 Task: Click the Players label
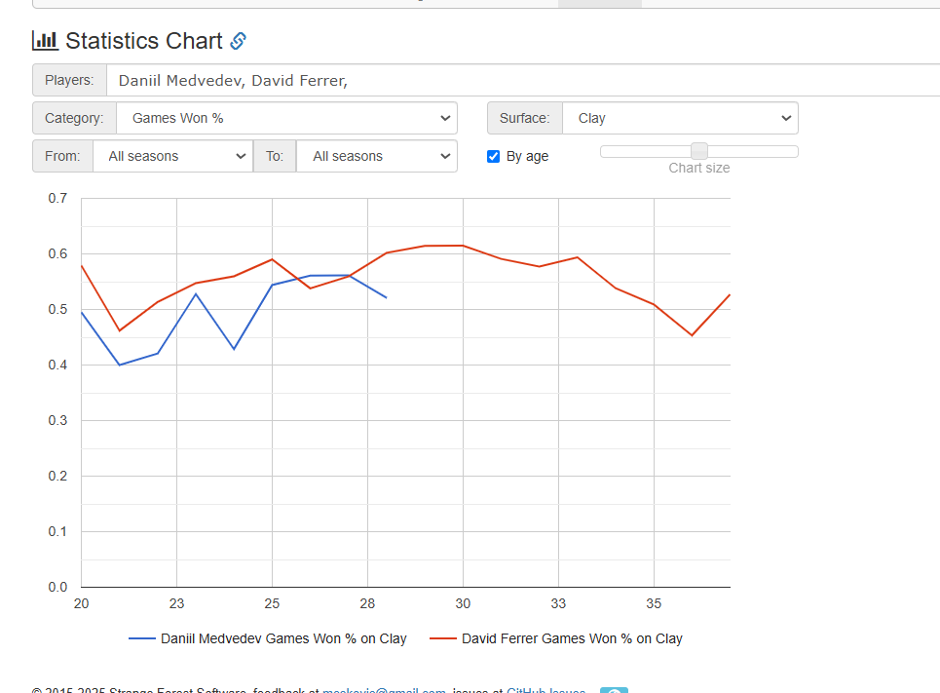click(x=69, y=80)
